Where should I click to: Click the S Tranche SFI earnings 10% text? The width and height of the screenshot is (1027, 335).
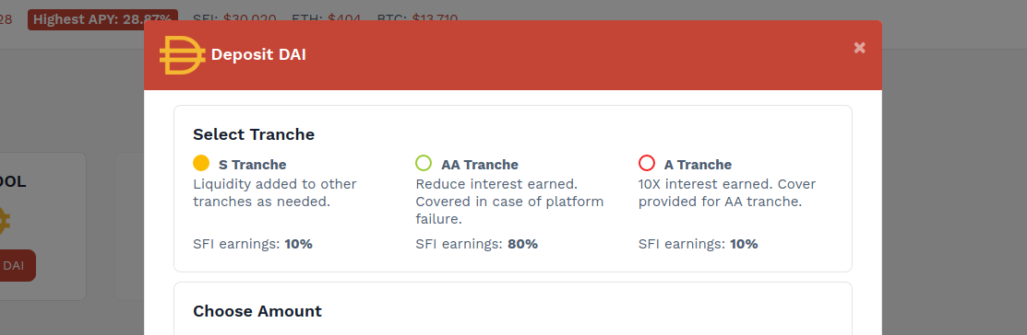253,244
